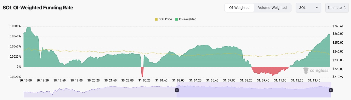The image size is (351, 100).
Task: Click the 0.0080% y-axis label
Action: point(15,26)
